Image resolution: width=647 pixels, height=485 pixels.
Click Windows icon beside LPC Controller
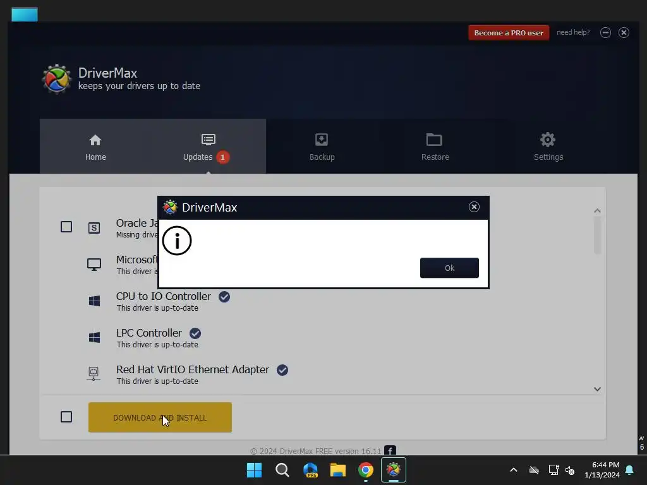tap(95, 337)
